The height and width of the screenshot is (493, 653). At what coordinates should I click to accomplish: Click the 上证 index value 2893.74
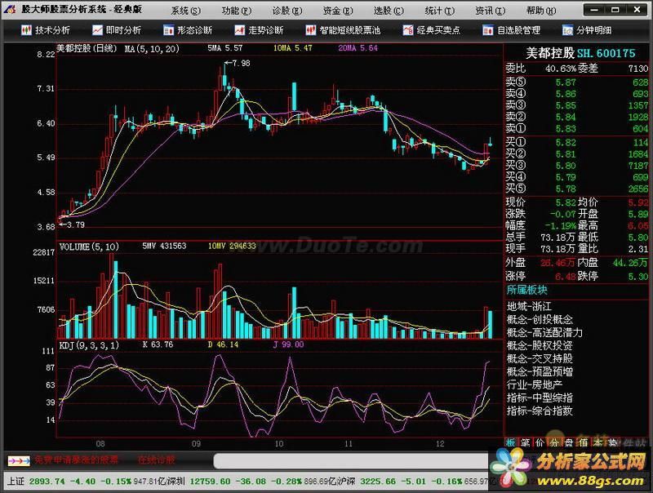pos(47,482)
